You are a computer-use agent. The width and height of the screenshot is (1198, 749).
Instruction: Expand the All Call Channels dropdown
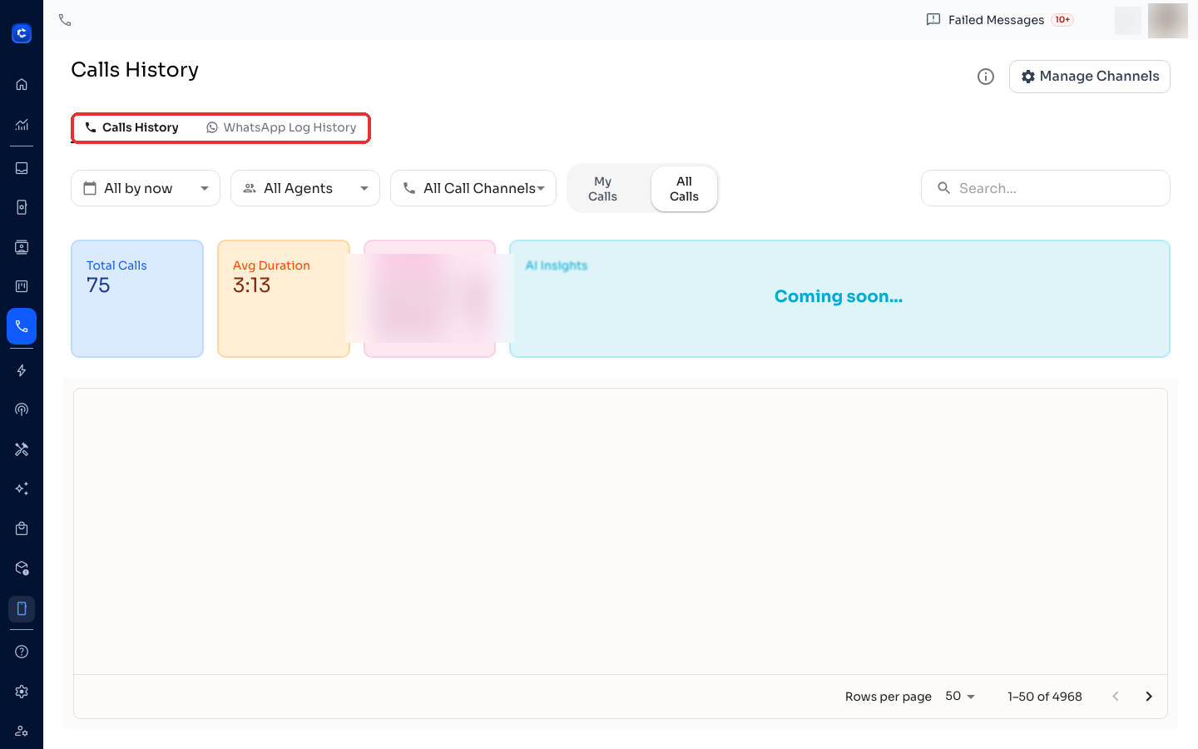(473, 188)
